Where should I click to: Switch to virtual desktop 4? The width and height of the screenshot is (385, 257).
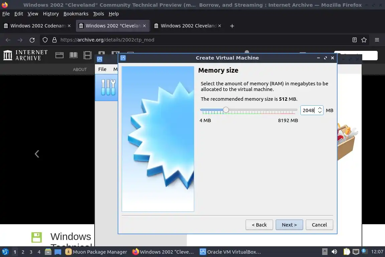point(39,252)
